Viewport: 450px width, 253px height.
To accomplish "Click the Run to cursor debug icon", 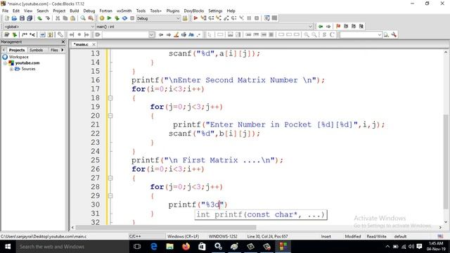I will click(203, 18).
